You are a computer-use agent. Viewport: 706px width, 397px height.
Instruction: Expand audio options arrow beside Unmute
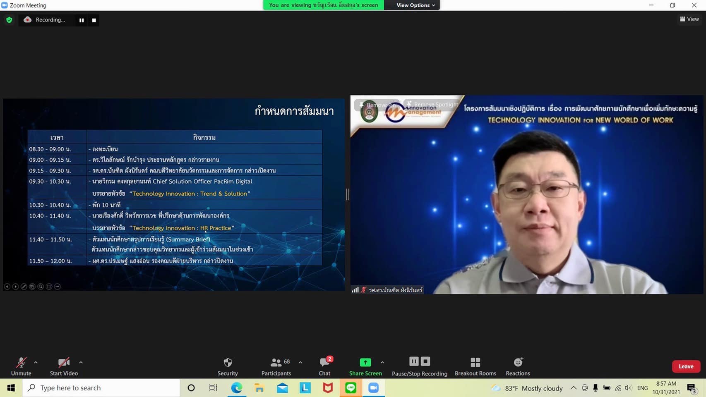point(36,362)
